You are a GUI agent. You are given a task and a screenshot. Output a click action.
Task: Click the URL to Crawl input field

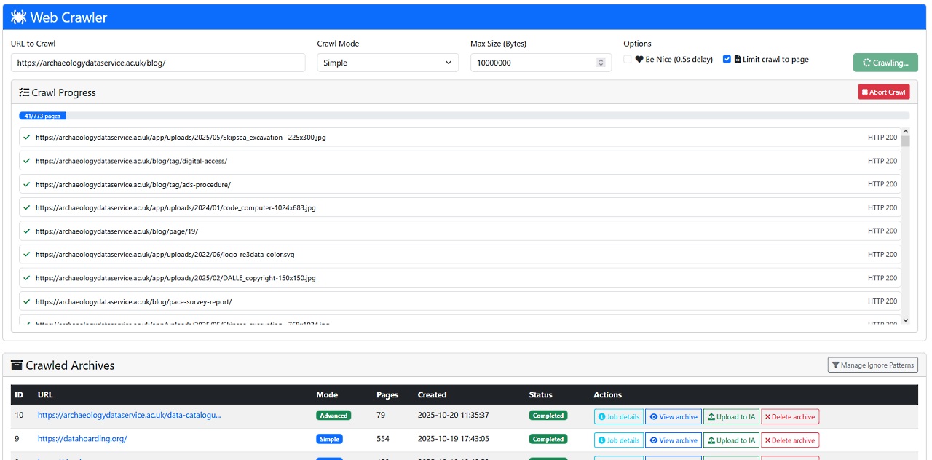(158, 63)
